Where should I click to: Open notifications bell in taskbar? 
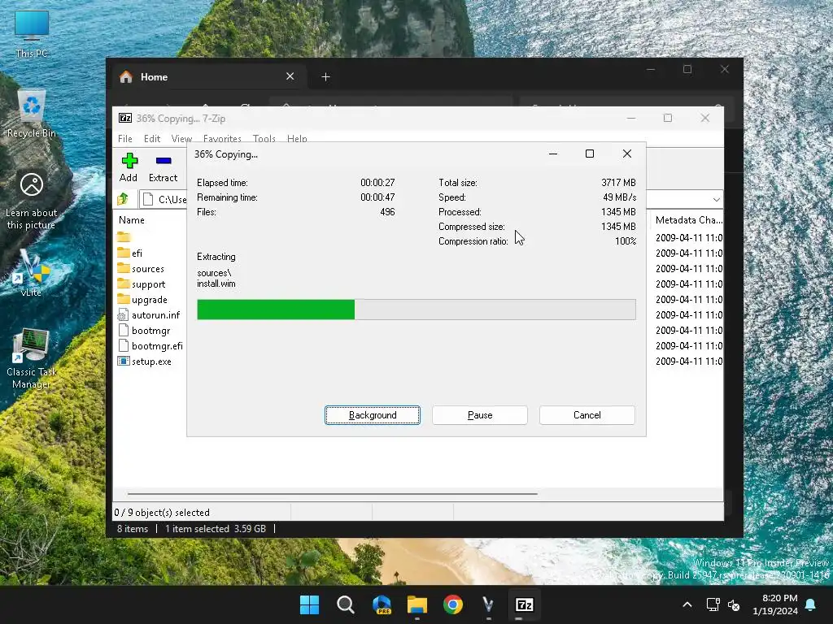pos(811,604)
